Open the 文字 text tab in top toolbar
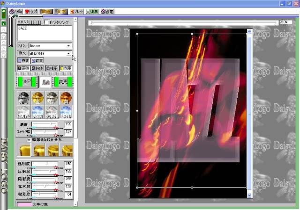Image resolution: width=300 pixels, height=210 pixels. 61,12
